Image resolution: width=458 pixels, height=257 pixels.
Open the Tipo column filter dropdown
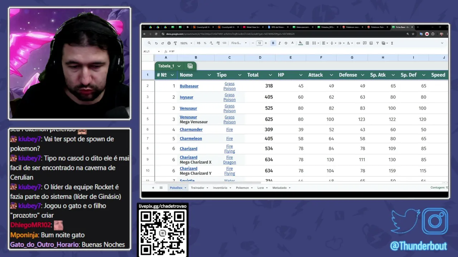(x=239, y=75)
